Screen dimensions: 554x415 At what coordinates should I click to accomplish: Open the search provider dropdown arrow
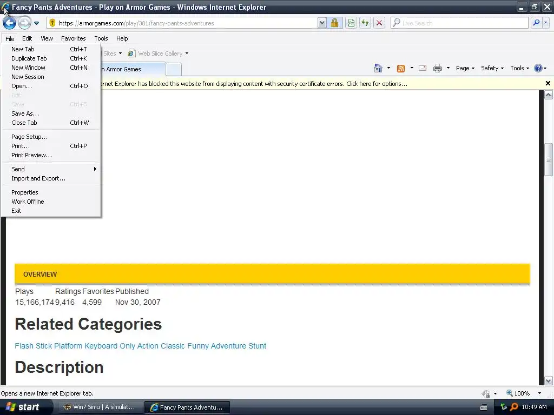[x=545, y=23]
